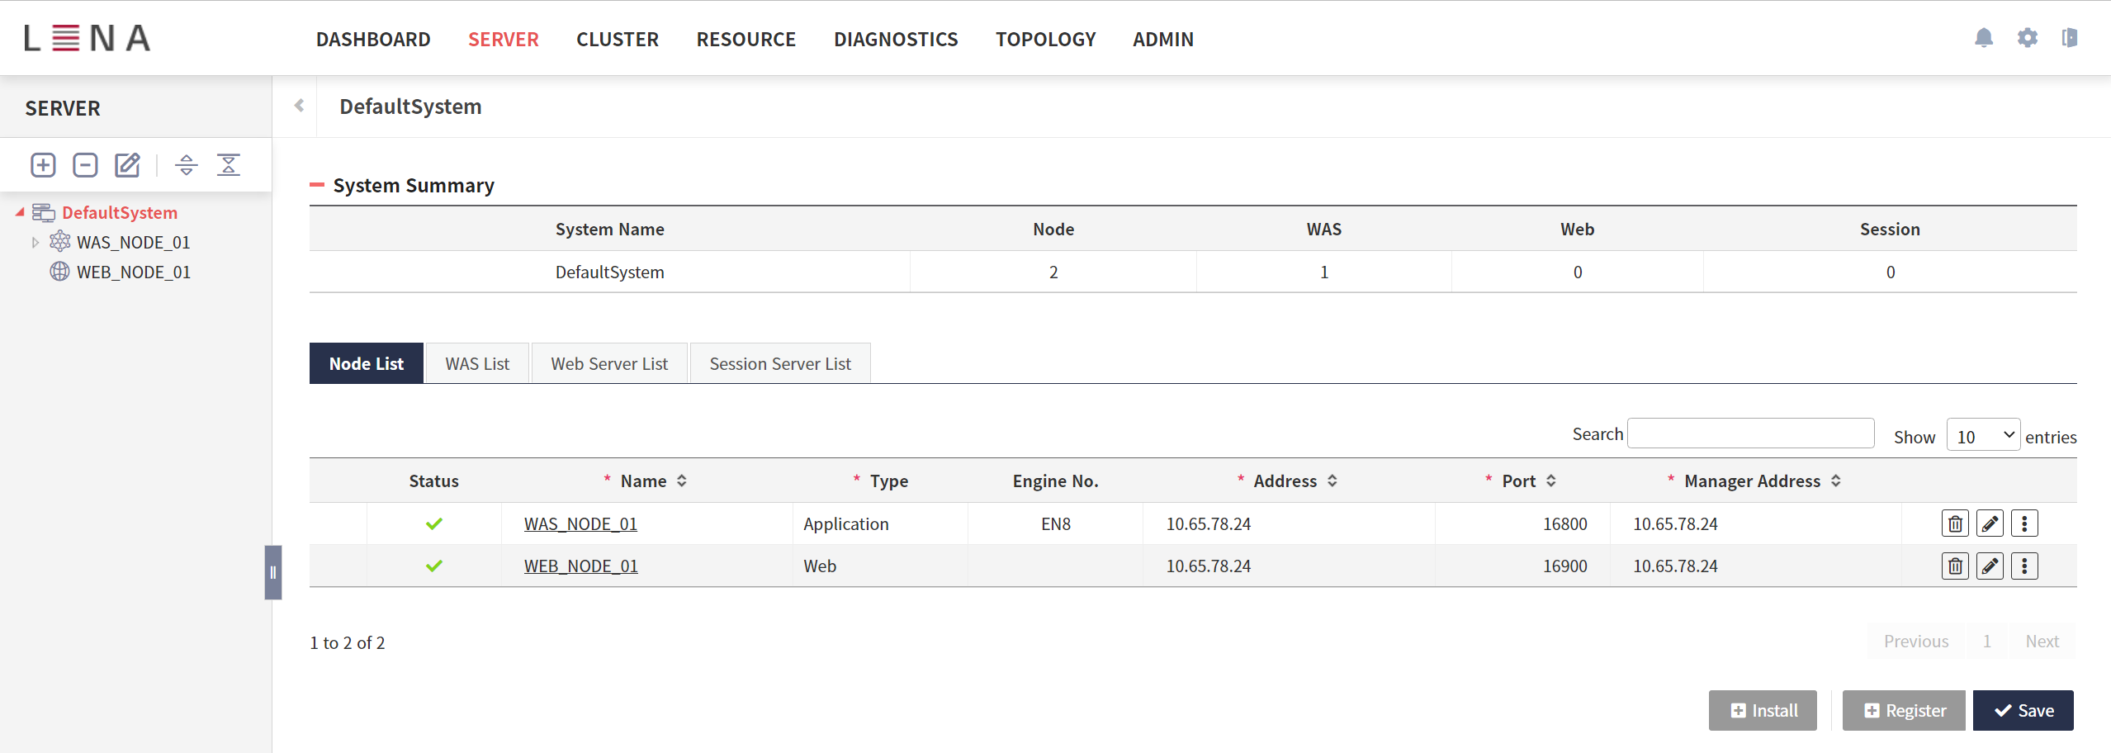Click the expand all tree icon
The height and width of the screenshot is (753, 2111).
pyautogui.click(x=187, y=164)
